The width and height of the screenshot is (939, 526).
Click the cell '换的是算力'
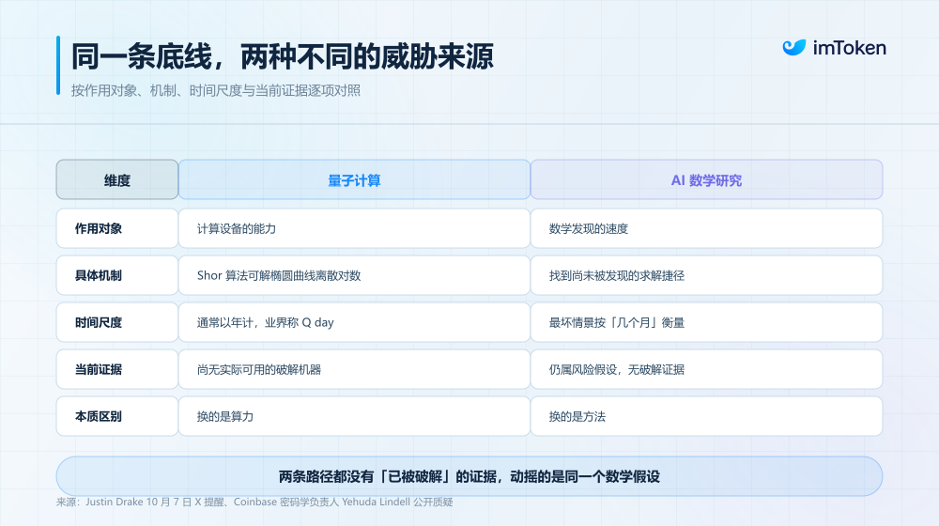point(354,416)
